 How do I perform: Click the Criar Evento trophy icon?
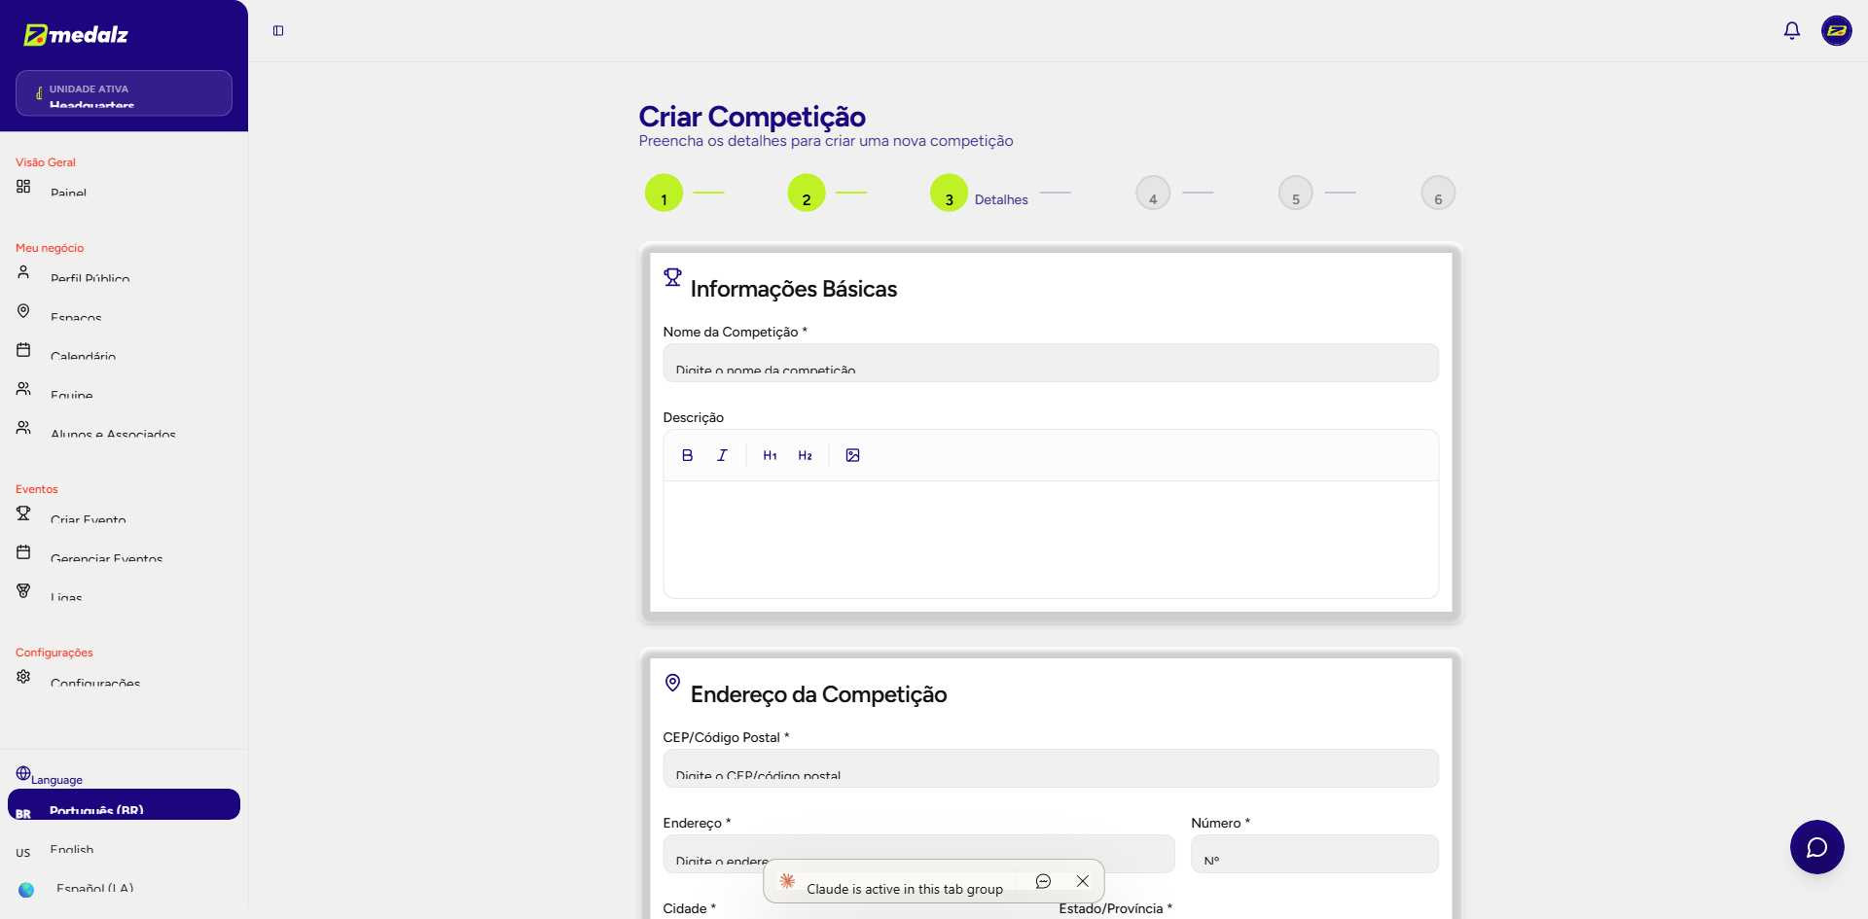pos(23,513)
